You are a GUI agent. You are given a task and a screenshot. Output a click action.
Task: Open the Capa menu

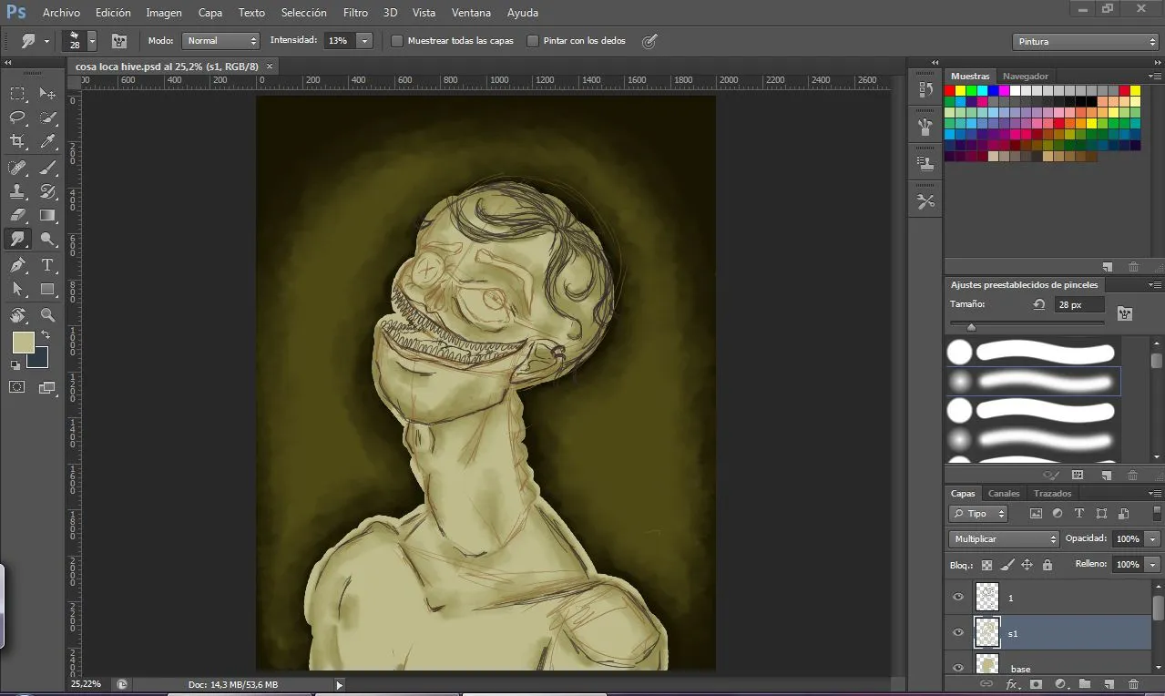coord(210,13)
